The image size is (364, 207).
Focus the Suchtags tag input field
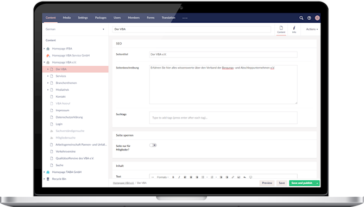[223, 118]
